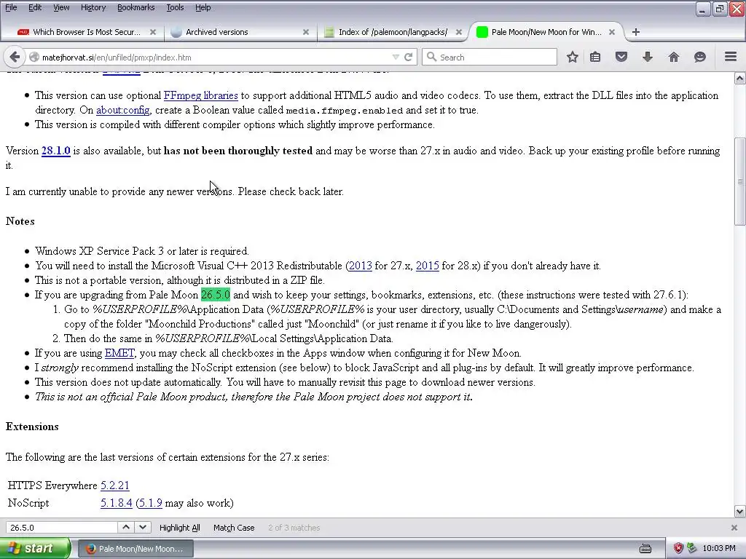Open the Edit menu
This screenshot has height=559, width=746.
(x=35, y=7)
